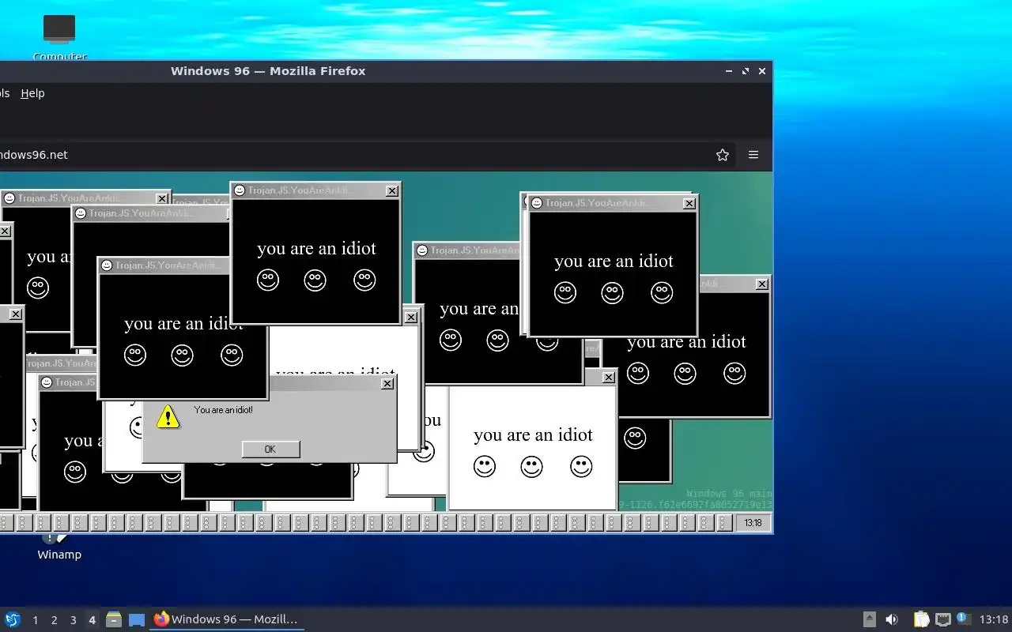Image resolution: width=1012 pixels, height=632 pixels.
Task: Close the fully visible white idiot popup
Action: tap(609, 378)
